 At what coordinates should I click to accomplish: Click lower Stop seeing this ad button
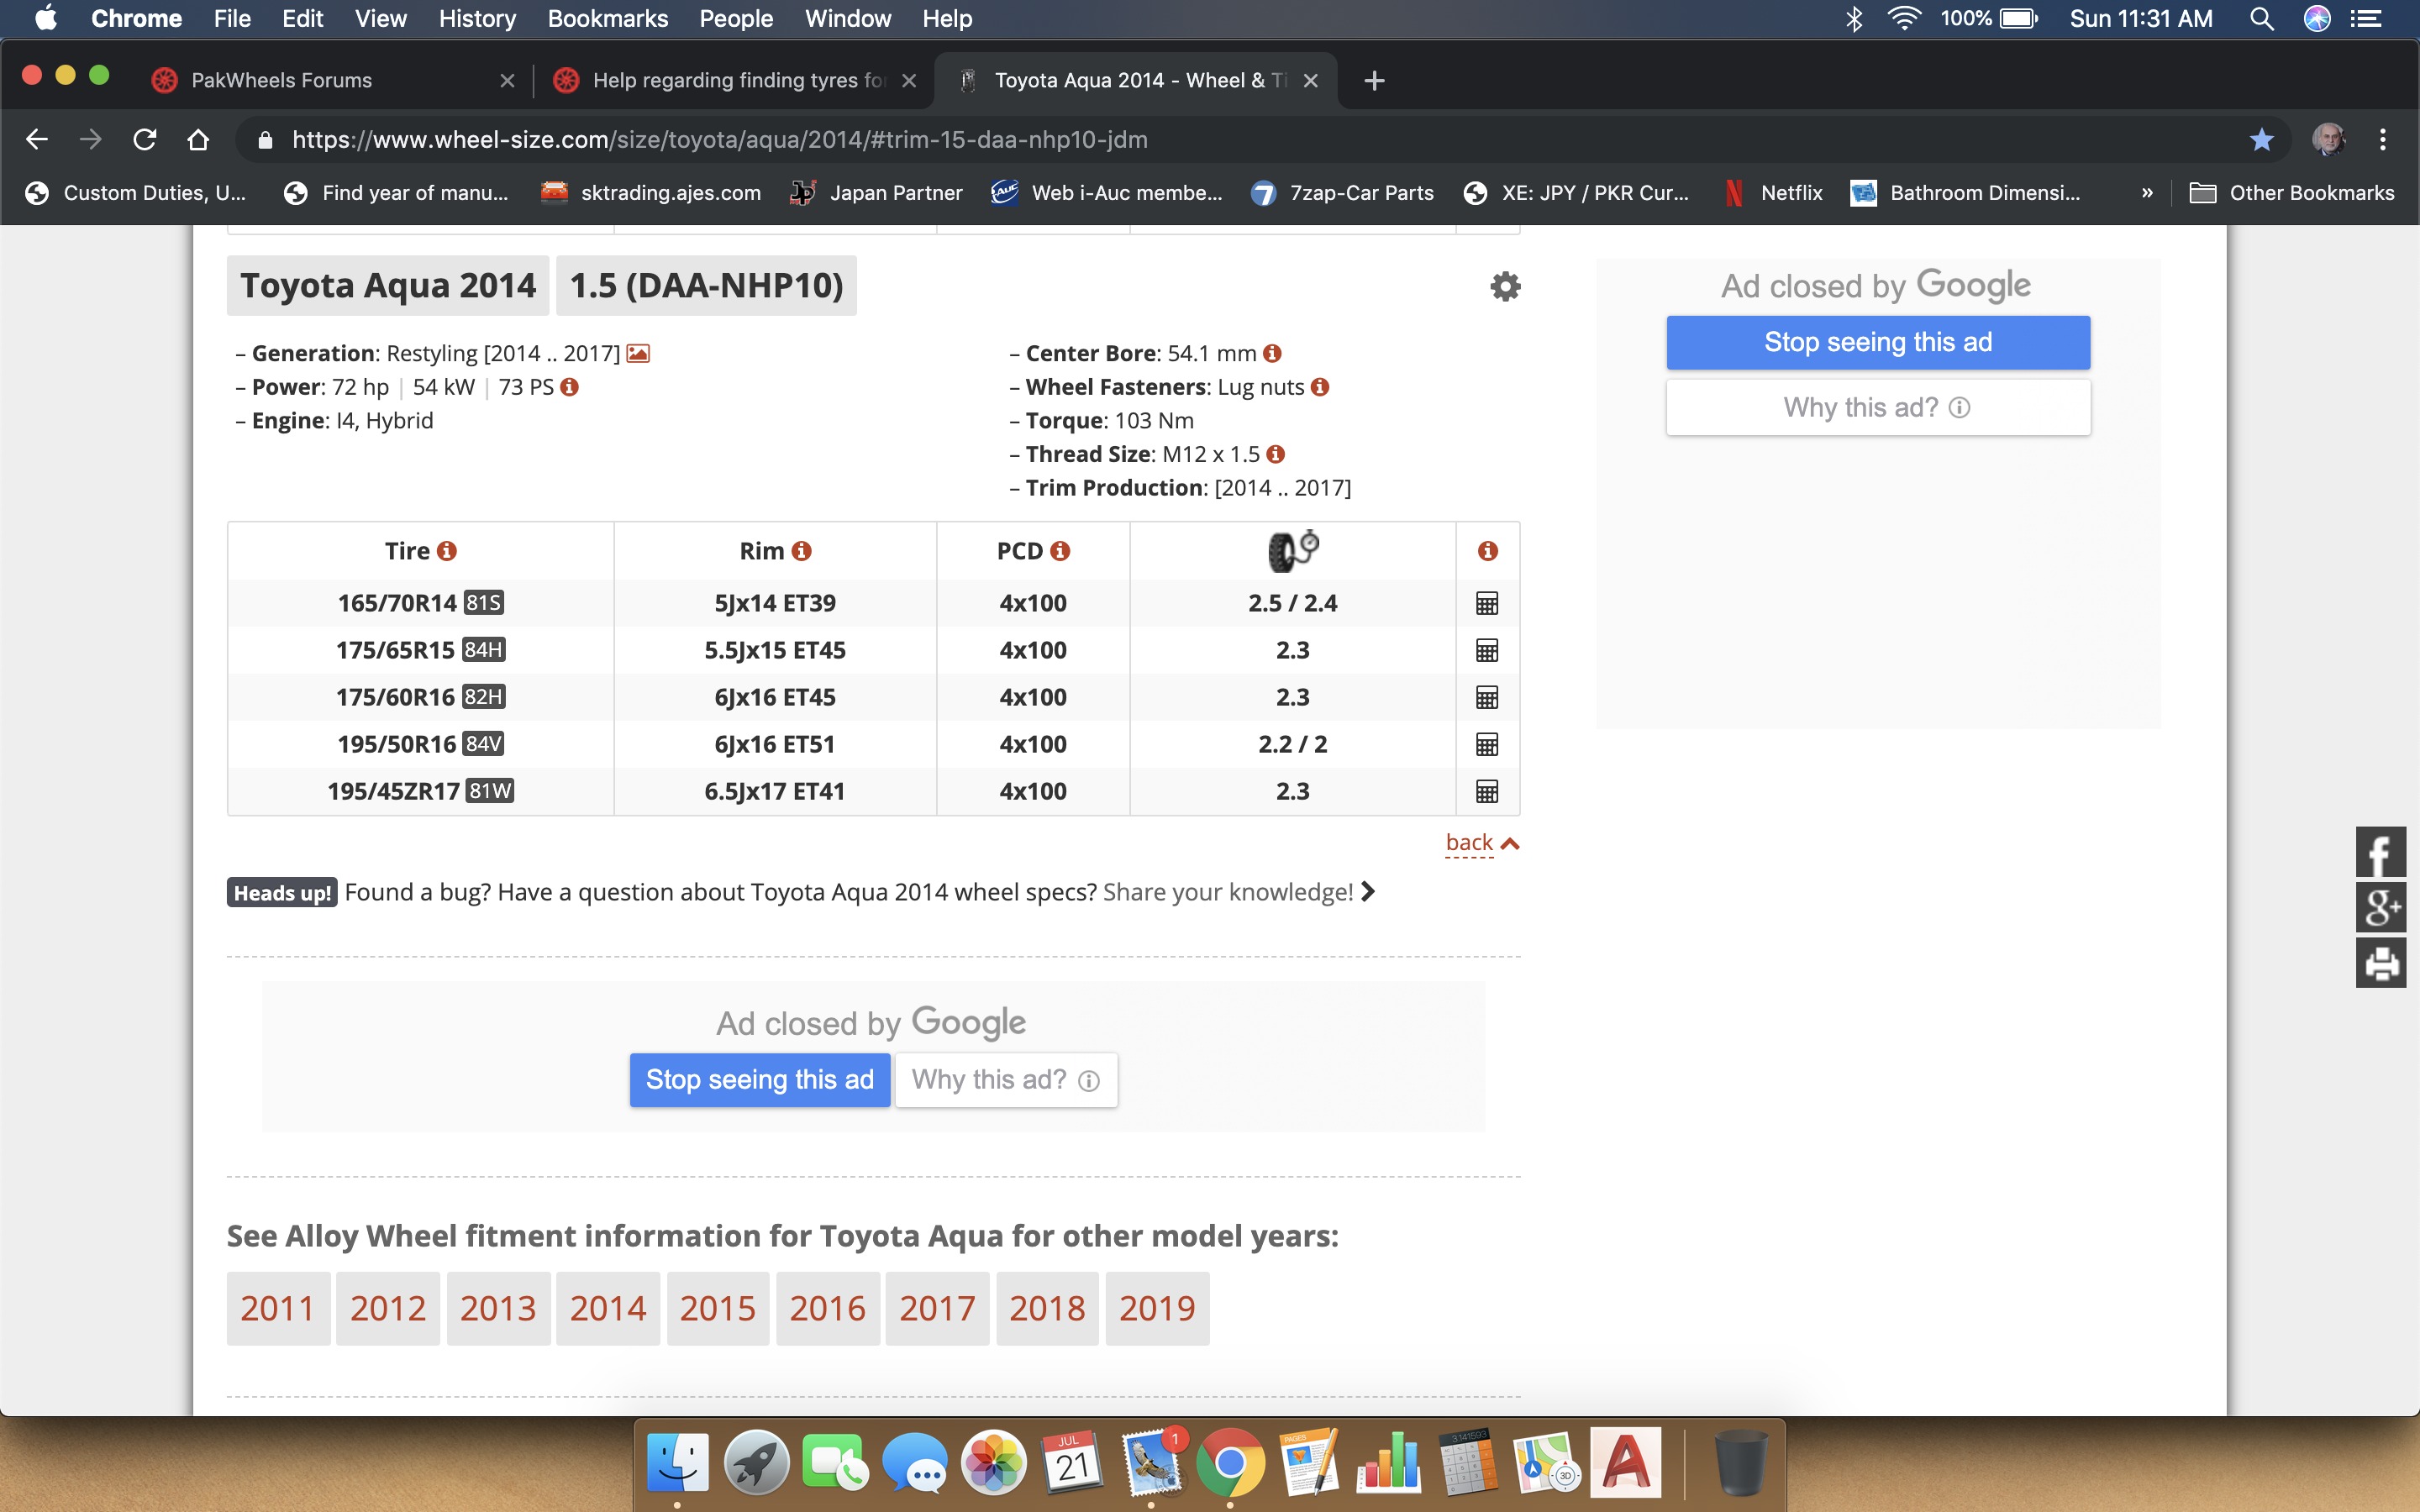(760, 1079)
